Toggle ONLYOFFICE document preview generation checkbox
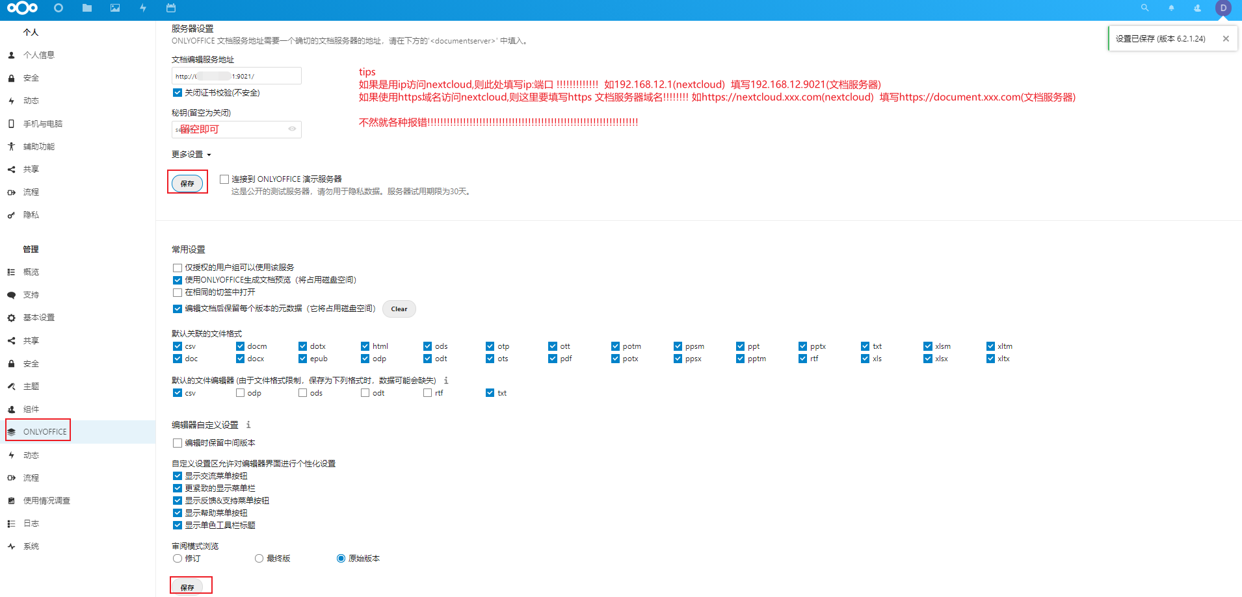This screenshot has width=1242, height=597. (178, 280)
